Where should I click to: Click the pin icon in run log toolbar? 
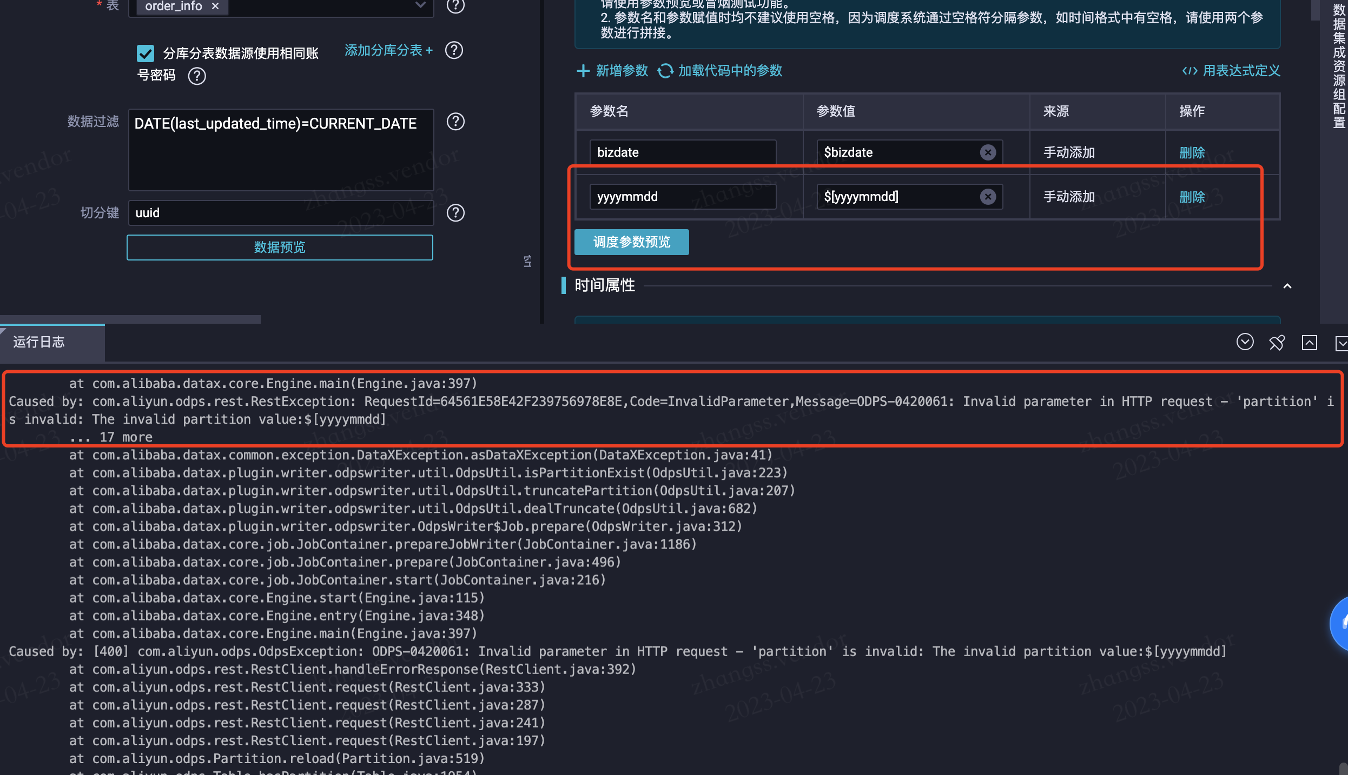click(1277, 343)
